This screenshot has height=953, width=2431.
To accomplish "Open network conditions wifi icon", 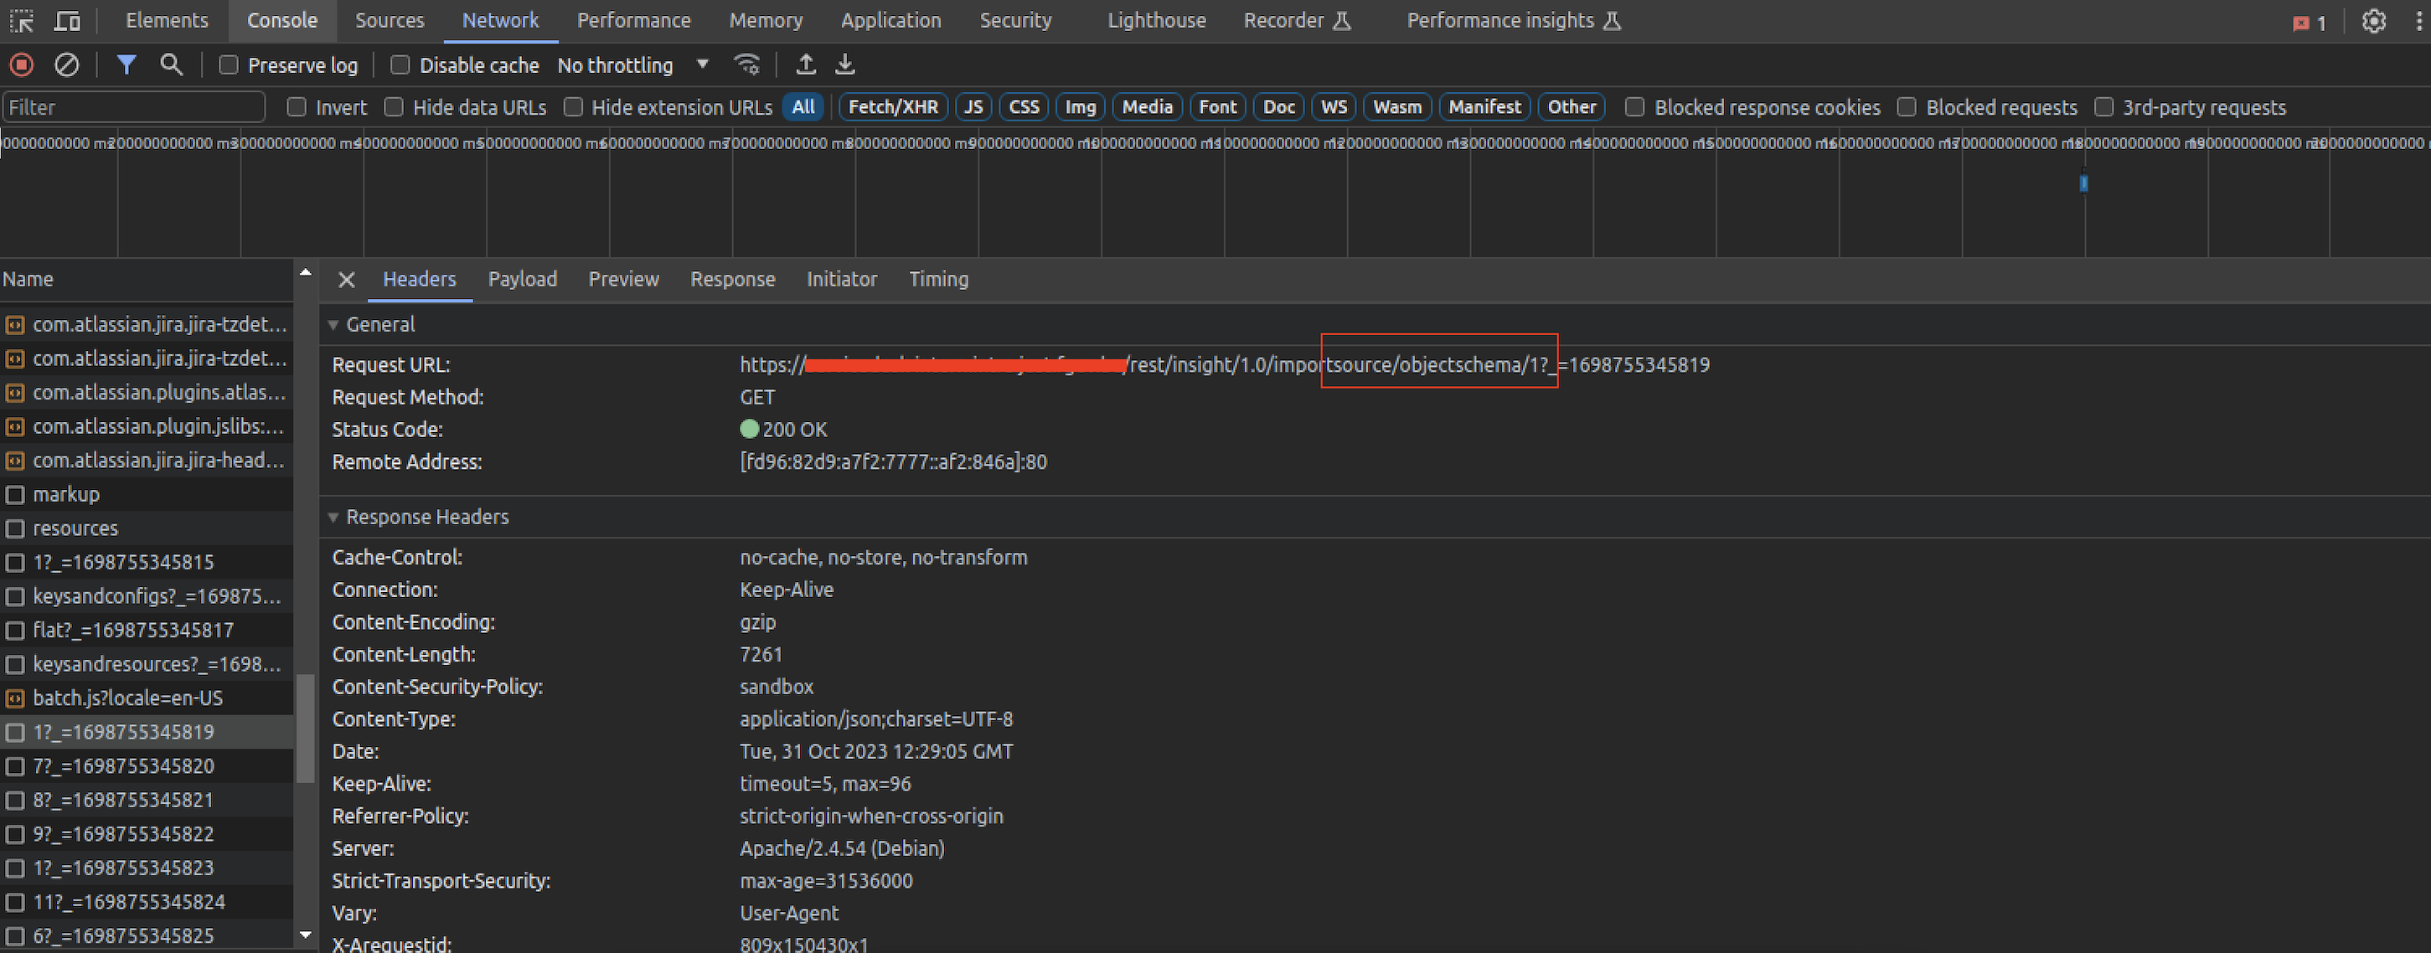I will [x=746, y=65].
